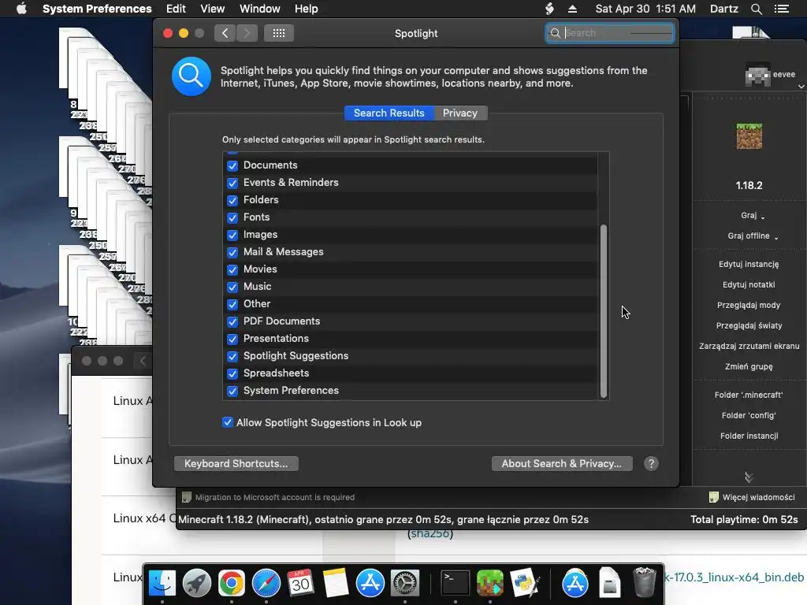Expand more launcher options chevron
The image size is (807, 605).
click(x=749, y=477)
